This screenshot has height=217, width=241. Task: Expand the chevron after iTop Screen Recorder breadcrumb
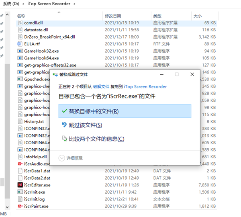(x=74, y=4)
